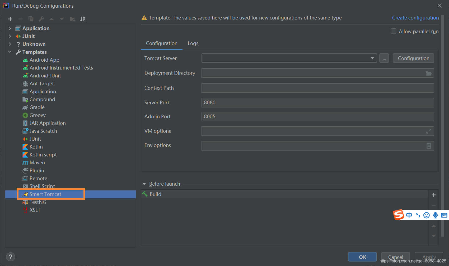
Task: Click the Admin Port field showing 8005
Action: click(318, 117)
